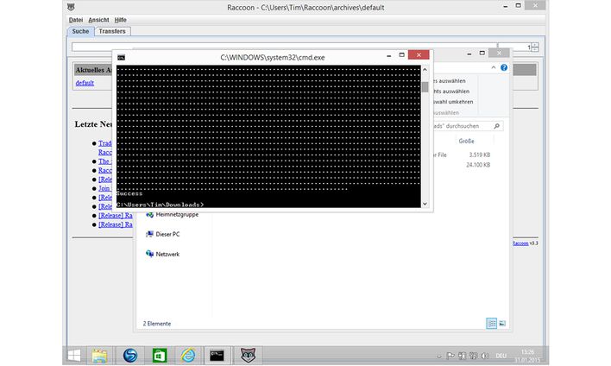This screenshot has width=611, height=366.
Task: Switch to the Transfers tab
Action: click(x=112, y=31)
